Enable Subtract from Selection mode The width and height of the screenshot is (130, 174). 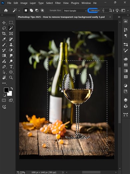click(37, 10)
